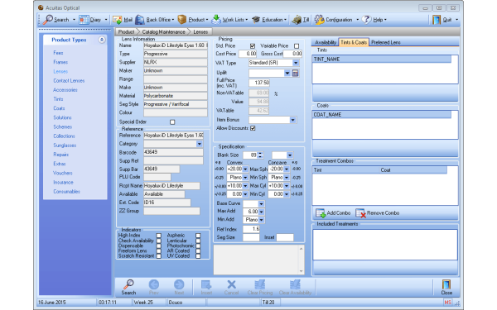
Task: Open the Back Office icon
Action: coord(140,20)
